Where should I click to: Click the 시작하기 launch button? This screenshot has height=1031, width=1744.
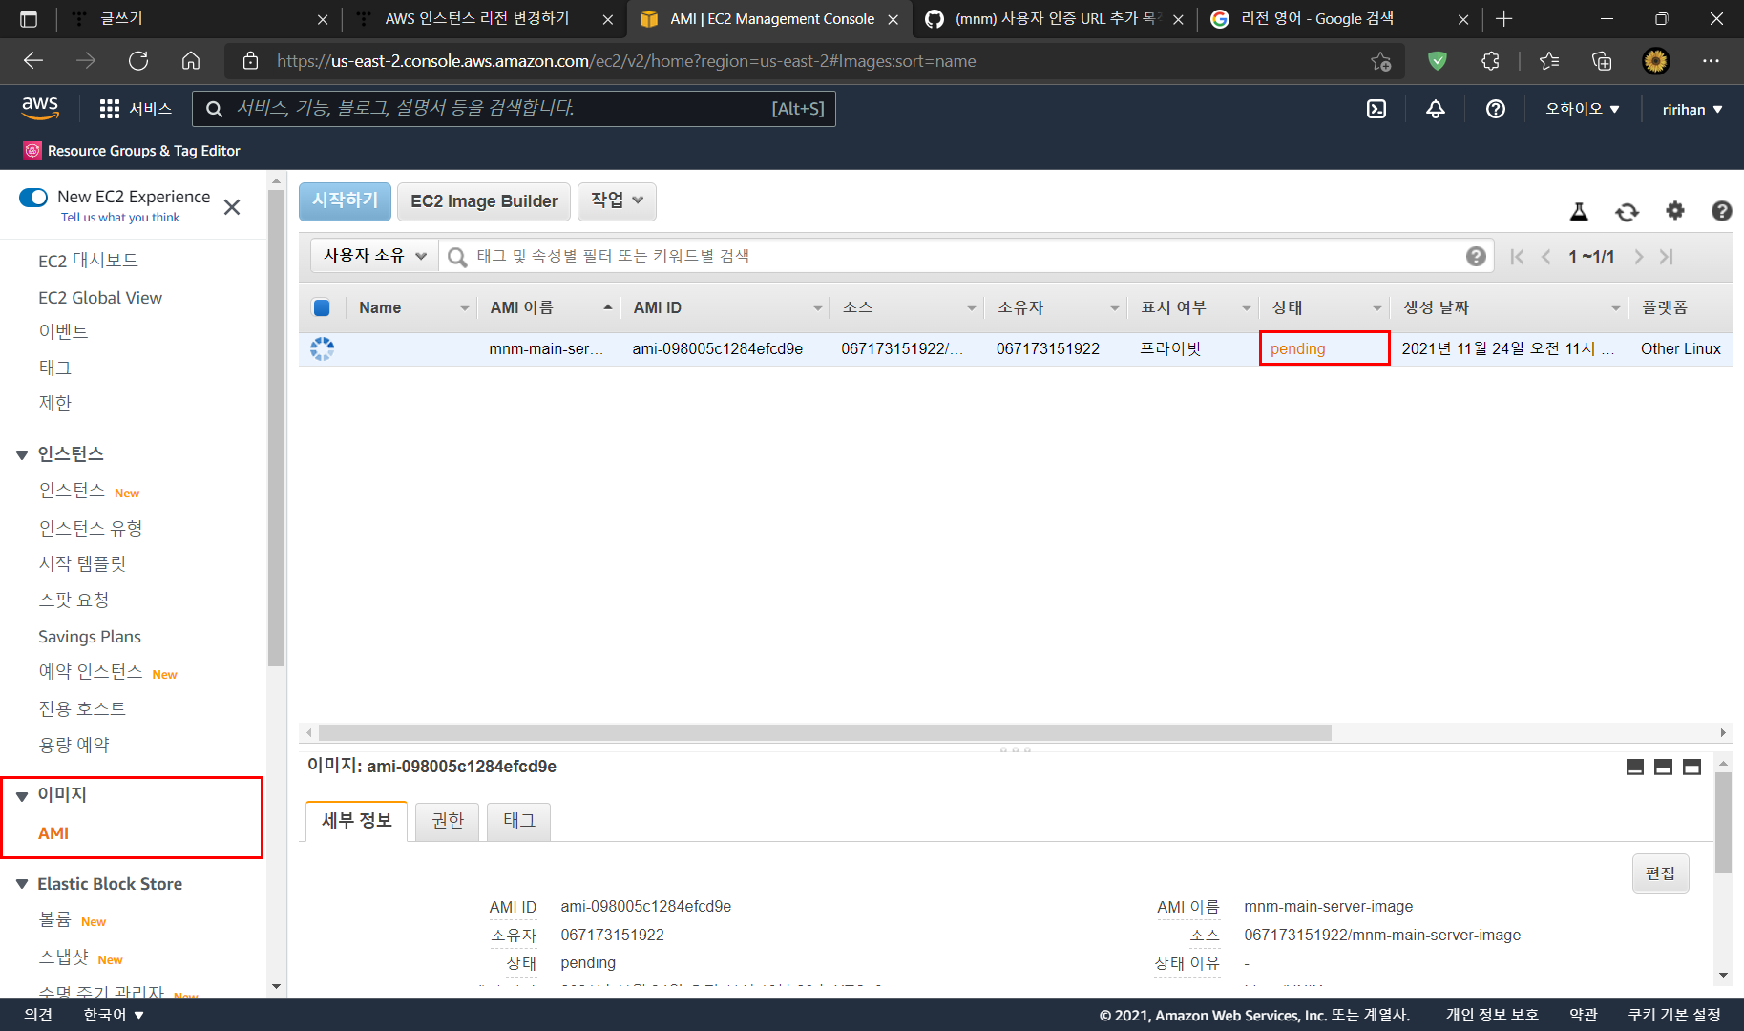tap(346, 200)
